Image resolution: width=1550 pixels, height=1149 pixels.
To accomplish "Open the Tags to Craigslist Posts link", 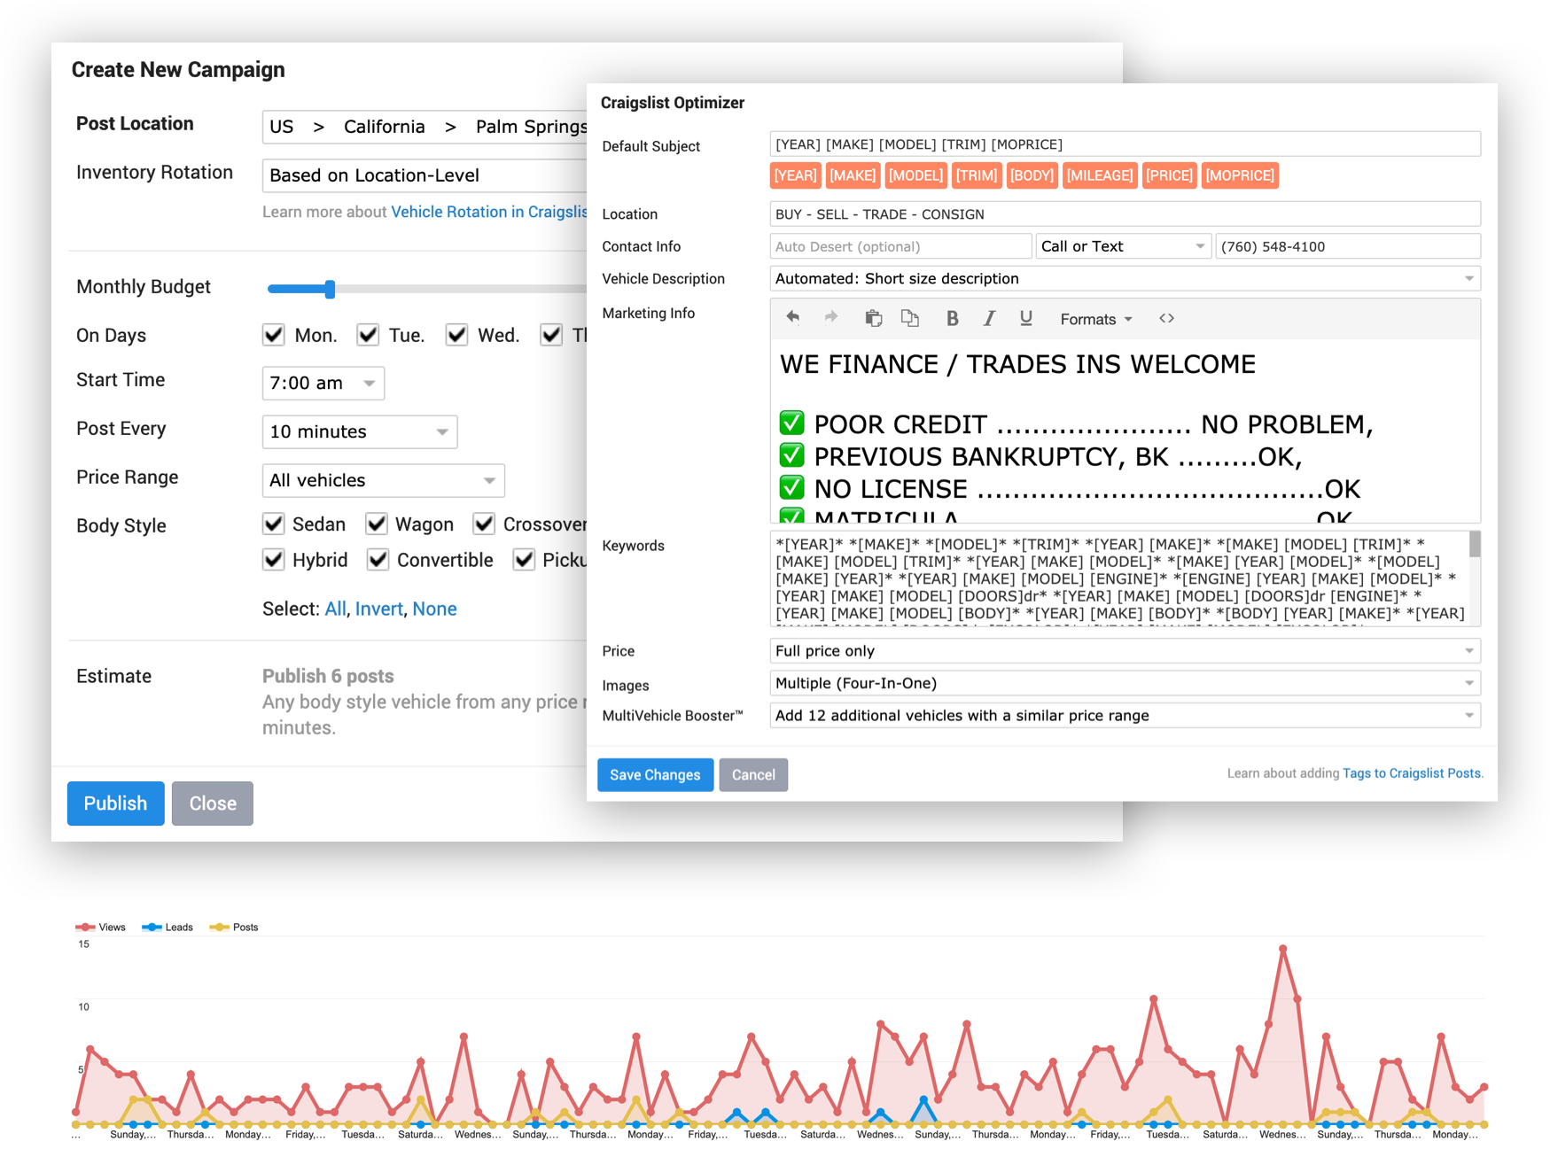I will (x=1412, y=773).
